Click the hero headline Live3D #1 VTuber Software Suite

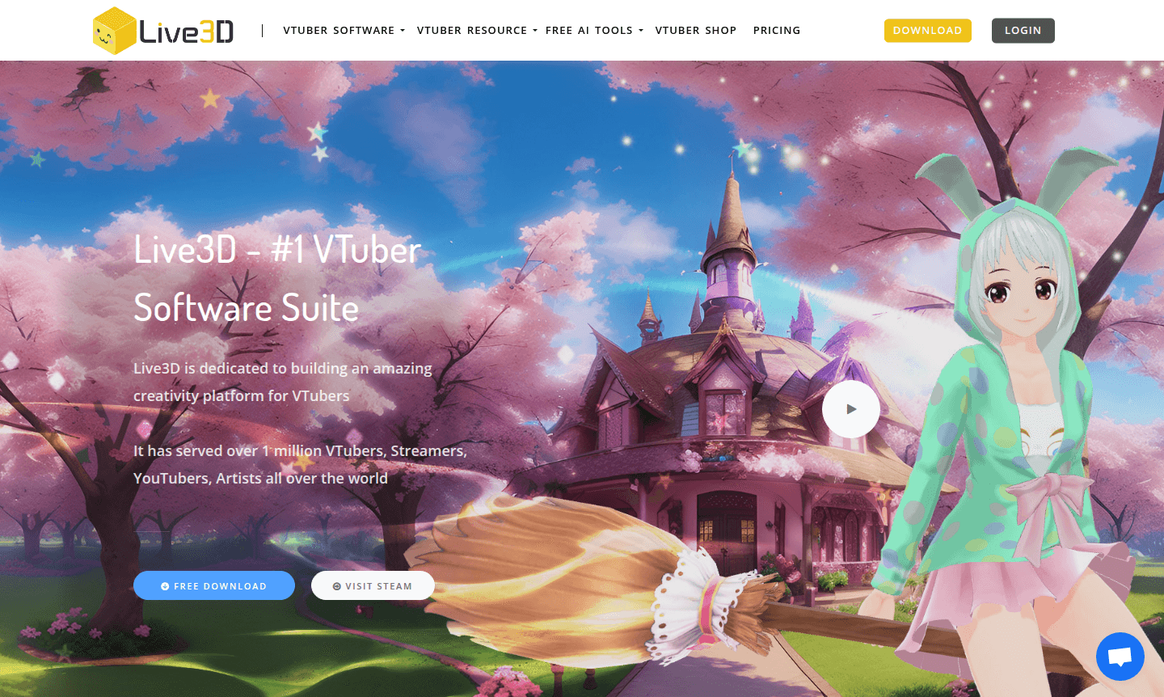coord(276,279)
